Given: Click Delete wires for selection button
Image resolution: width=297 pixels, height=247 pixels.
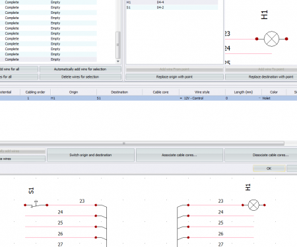Looking at the screenshot, I should point(81,77).
